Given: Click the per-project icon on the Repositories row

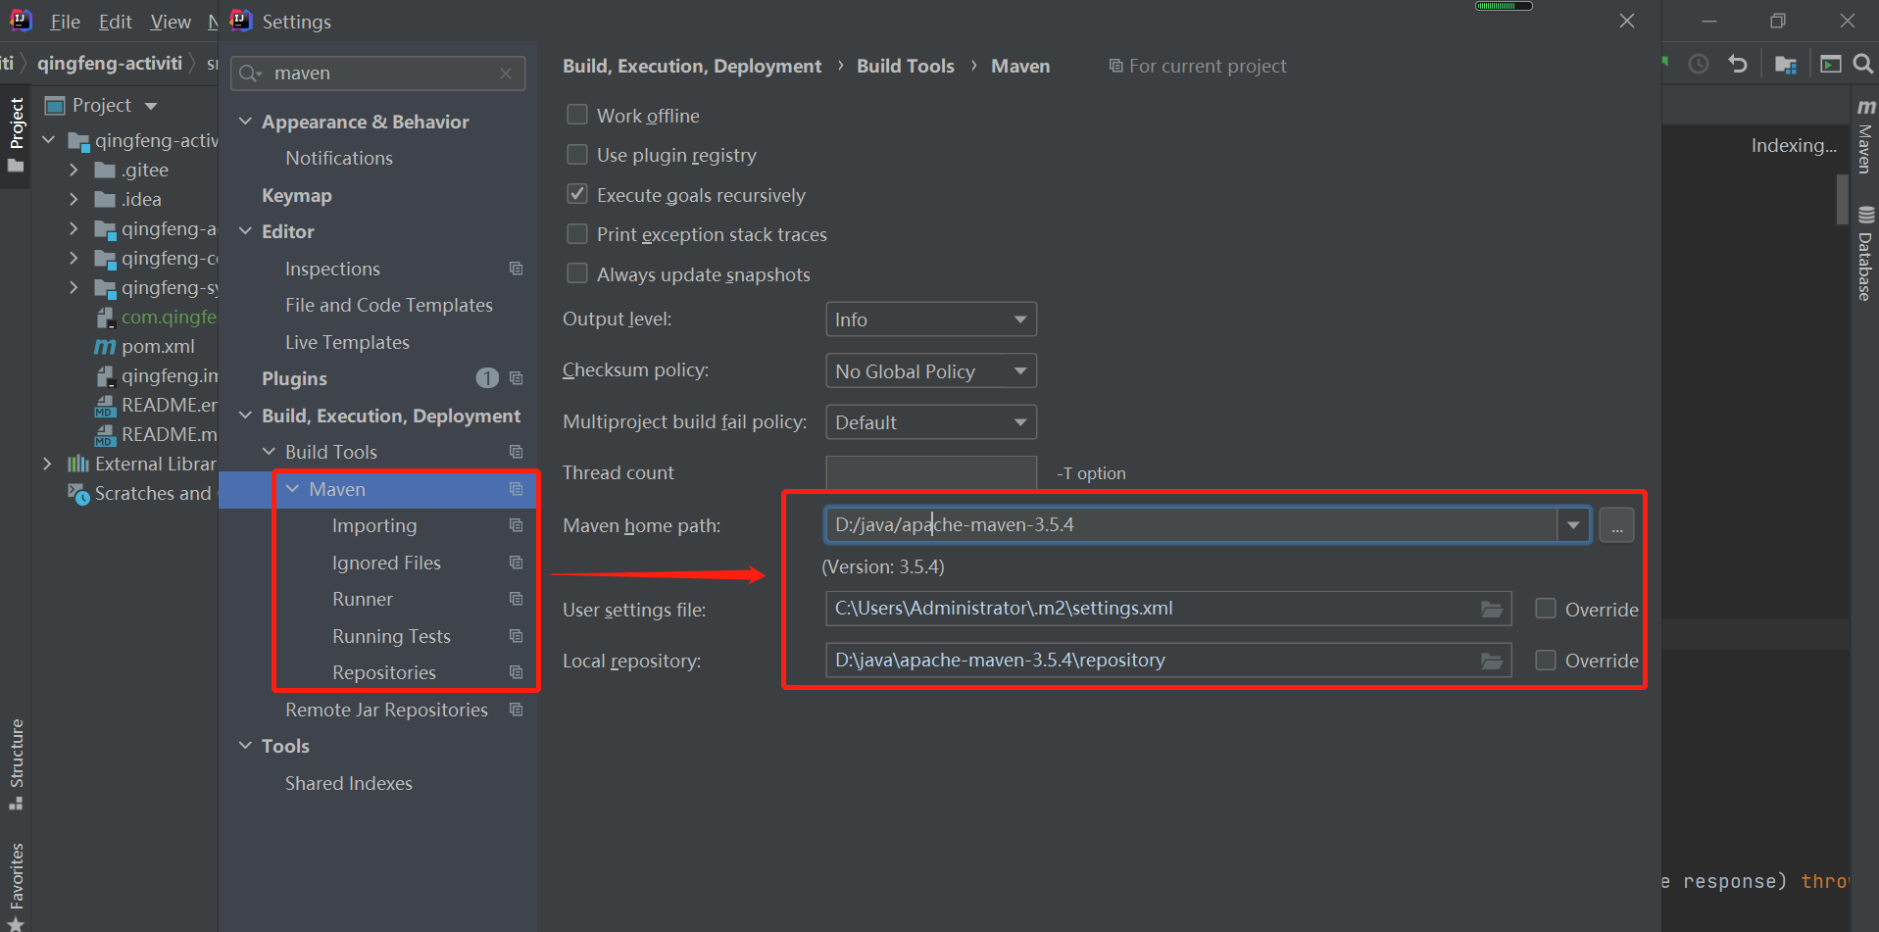Looking at the screenshot, I should 516,672.
